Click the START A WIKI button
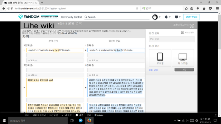Image resolution: width=221 pixels, height=124 pixels. pyautogui.click(x=191, y=17)
